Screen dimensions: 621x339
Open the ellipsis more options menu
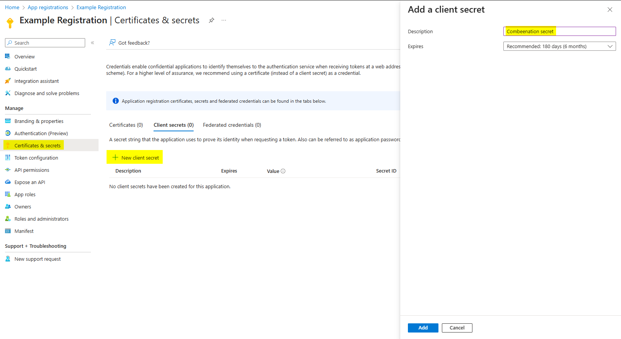pyautogui.click(x=224, y=20)
